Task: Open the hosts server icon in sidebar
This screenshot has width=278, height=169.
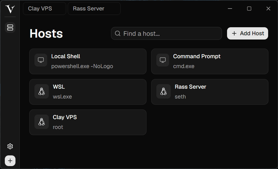Action: pos(10,27)
